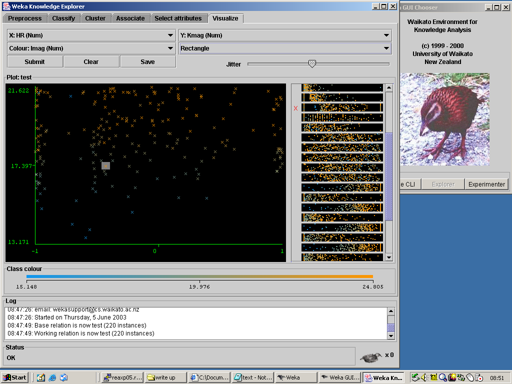Open Internet Explorer from quick launch
512x384 pixels.
pyautogui.click(x=52, y=377)
